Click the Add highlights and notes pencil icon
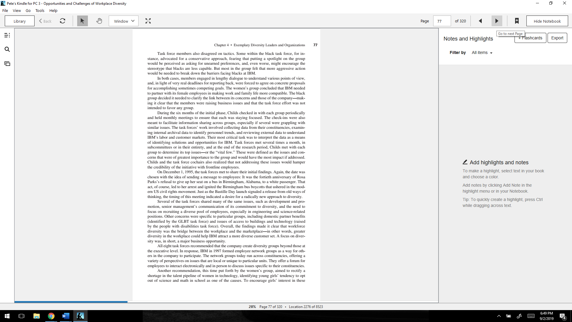 click(x=465, y=162)
